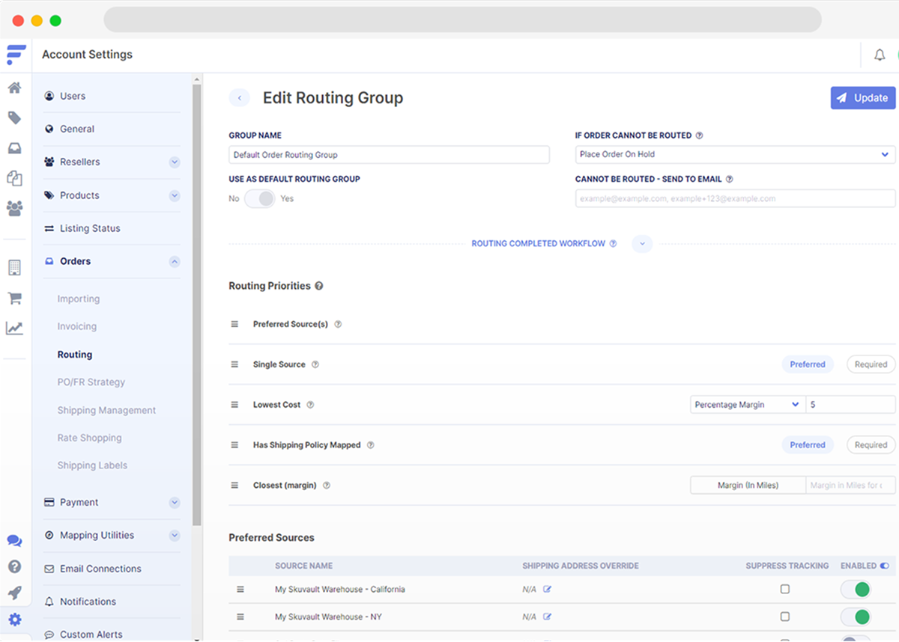899x642 pixels.
Task: Open the If Order Cannot Be Routed dropdown
Action: (735, 154)
